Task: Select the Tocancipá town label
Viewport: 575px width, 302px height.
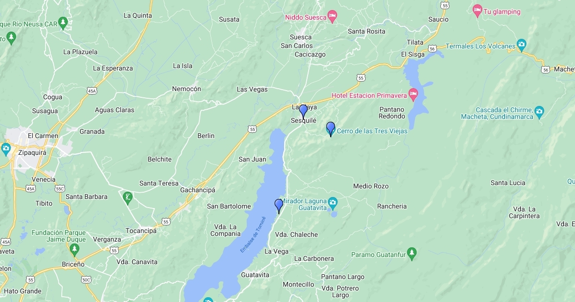Action: pos(141,231)
